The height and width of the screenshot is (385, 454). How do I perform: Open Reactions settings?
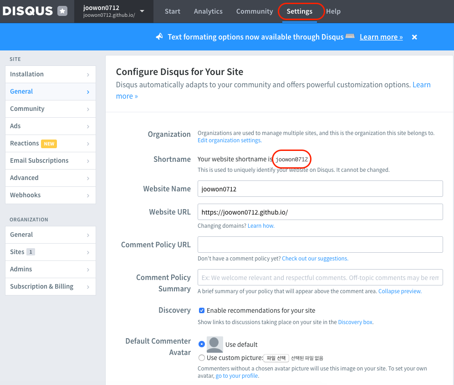click(x=51, y=143)
